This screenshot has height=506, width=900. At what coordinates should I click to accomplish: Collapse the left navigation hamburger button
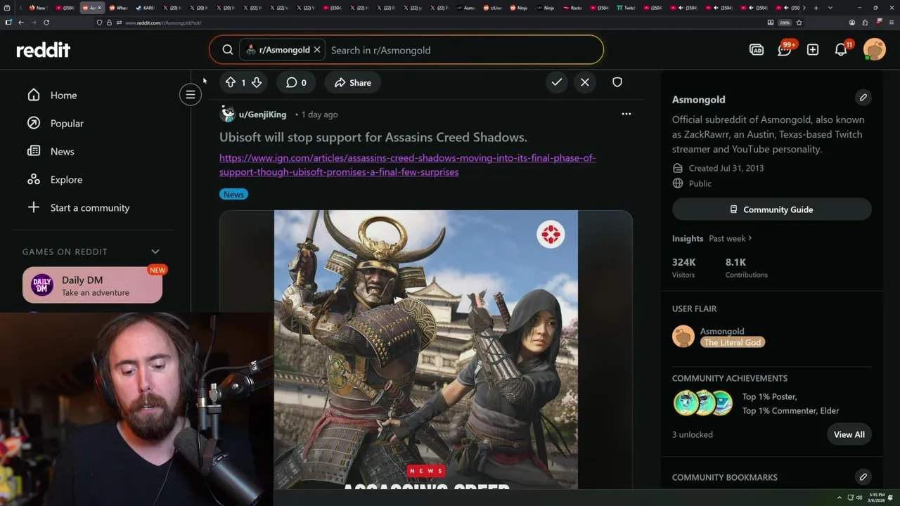pos(191,94)
